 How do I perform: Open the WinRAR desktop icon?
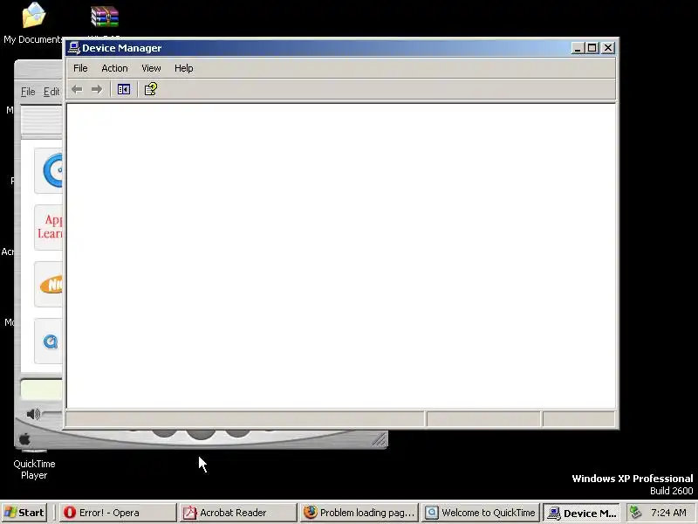pos(105,17)
